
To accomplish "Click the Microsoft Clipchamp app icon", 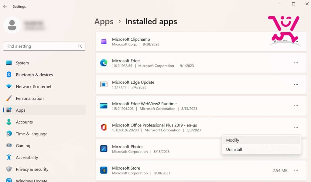I will 104,41.
